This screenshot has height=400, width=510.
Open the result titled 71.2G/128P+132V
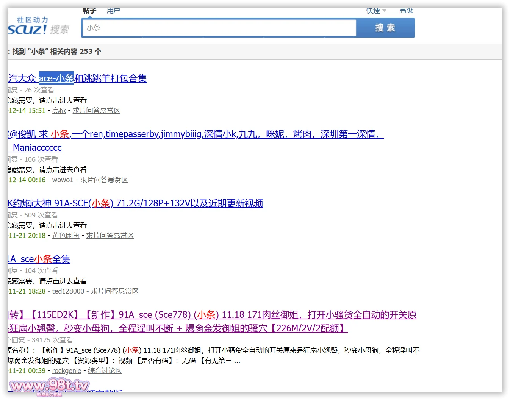[135, 203]
